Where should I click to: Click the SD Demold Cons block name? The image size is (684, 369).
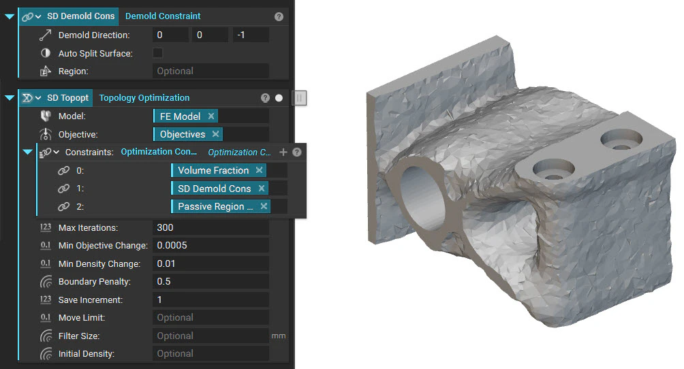80,16
